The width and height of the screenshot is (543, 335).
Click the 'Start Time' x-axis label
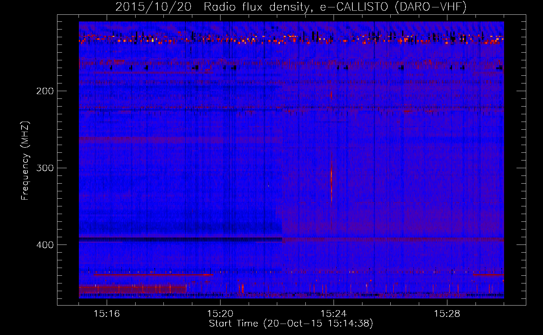[x=291, y=324]
